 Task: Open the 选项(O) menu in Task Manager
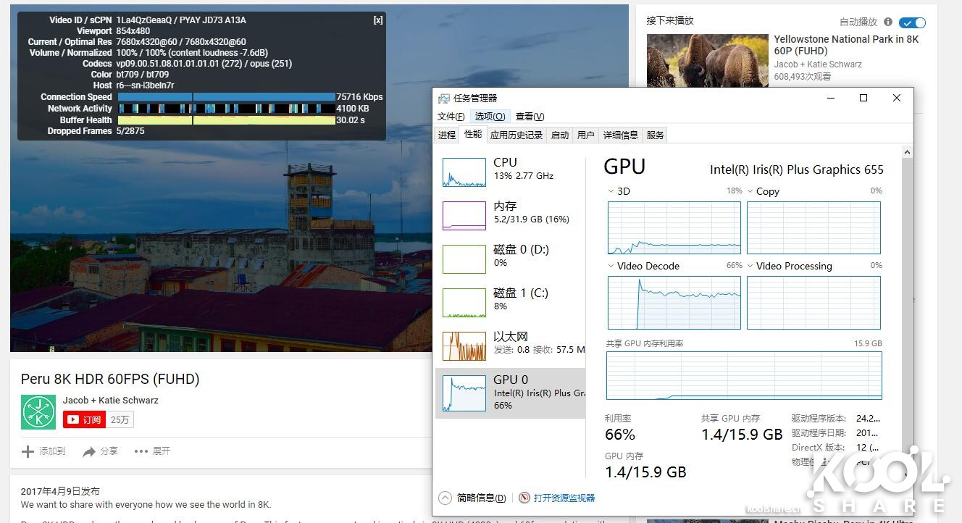[490, 116]
